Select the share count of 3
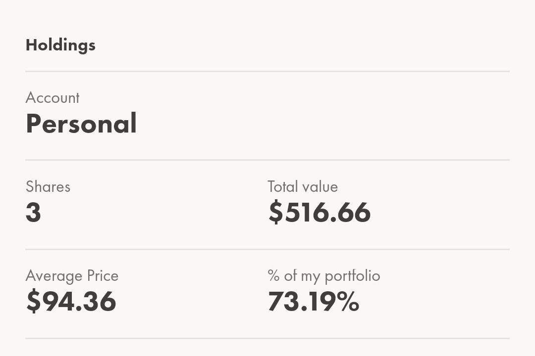Screen dimensions: 535x356 point(33,212)
